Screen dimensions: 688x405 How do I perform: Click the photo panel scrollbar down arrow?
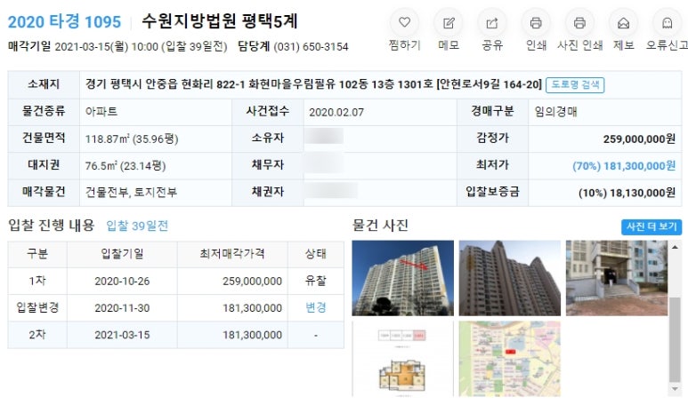coord(675,389)
